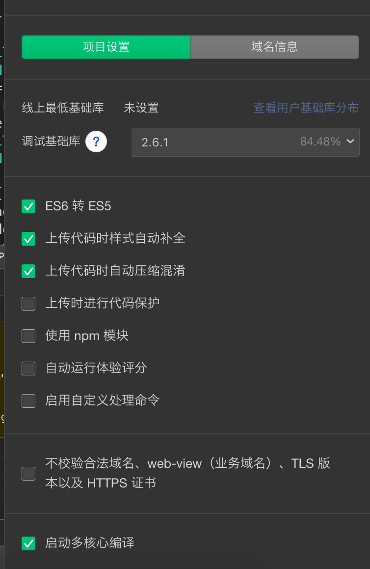Click the 使用 npm 模块 label
This screenshot has height=569, width=370.
tap(87, 336)
